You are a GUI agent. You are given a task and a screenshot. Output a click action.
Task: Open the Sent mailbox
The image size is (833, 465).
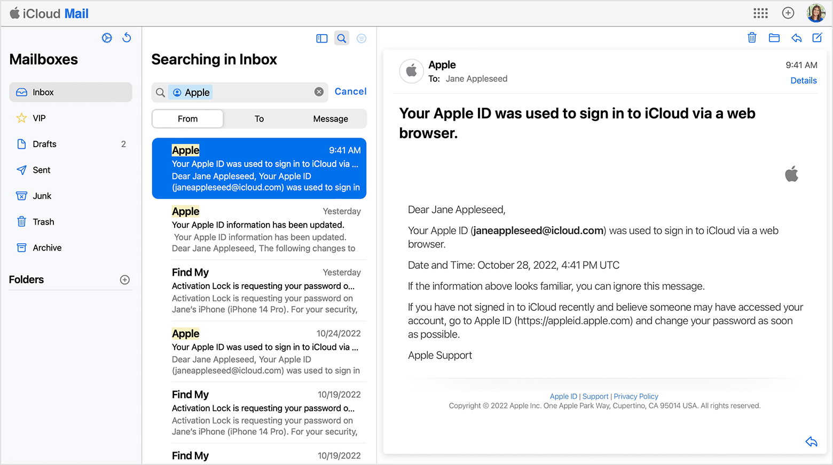pos(70,170)
